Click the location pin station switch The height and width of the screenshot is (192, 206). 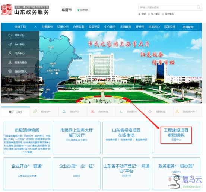[x=83, y=10]
